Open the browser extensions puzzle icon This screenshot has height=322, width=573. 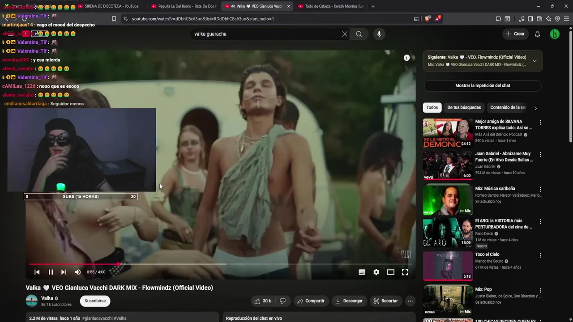498,19
